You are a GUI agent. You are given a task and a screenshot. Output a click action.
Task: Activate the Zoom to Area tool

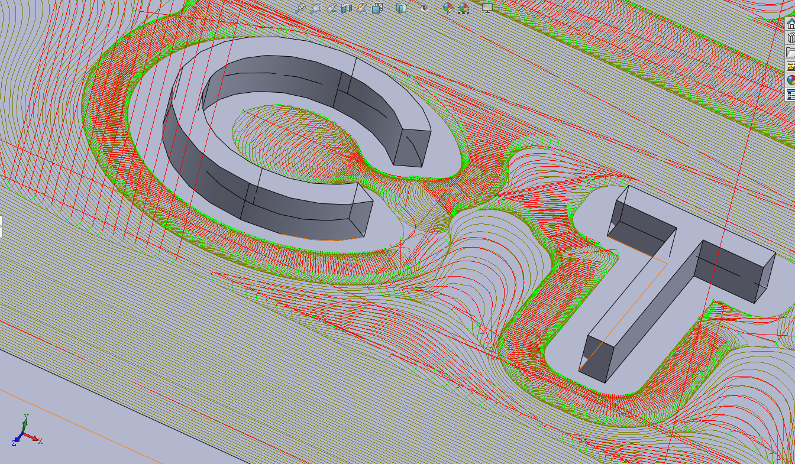[316, 8]
